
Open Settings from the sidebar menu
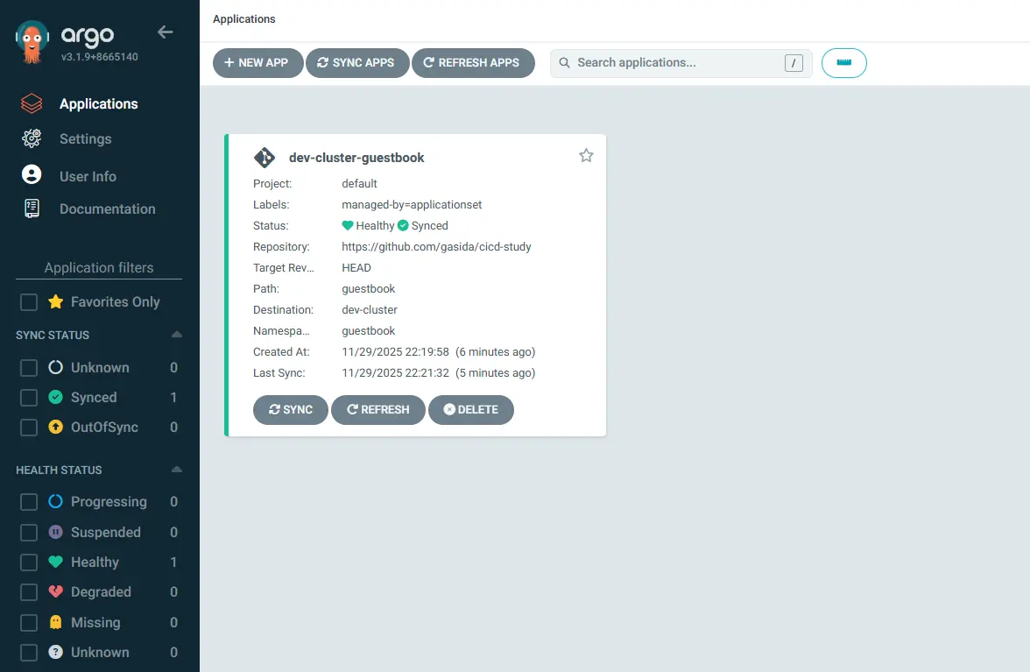point(85,138)
